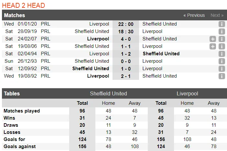This screenshot has height=151, width=227.
Task: Select Sheffield United in first match row
Action: [x=160, y=24]
